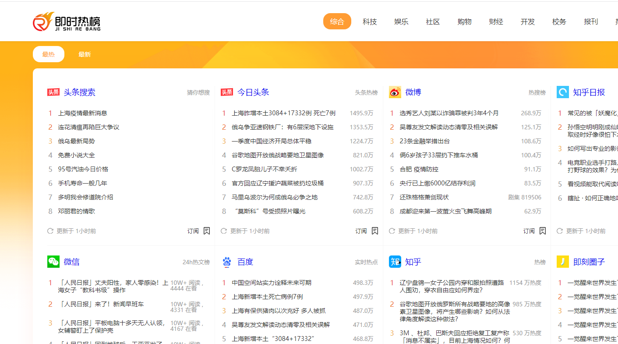Open 中国空间站实力诠释未来可期 Baidu item
Screen dimensions: 618x344
pos(272,283)
